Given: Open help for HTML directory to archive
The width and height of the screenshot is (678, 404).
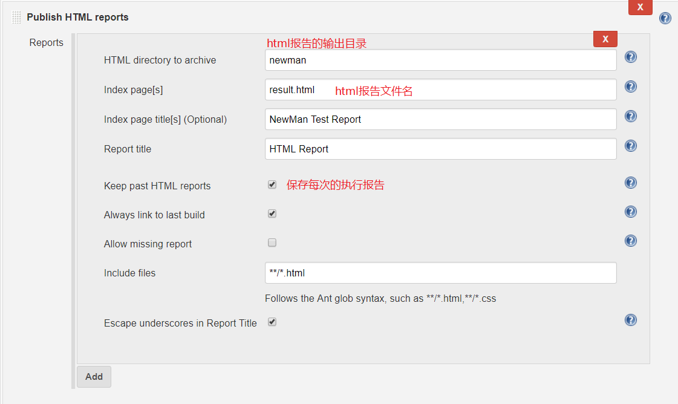Looking at the screenshot, I should coord(631,57).
